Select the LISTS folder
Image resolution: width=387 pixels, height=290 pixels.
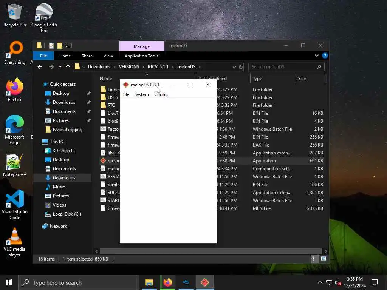click(x=113, y=97)
